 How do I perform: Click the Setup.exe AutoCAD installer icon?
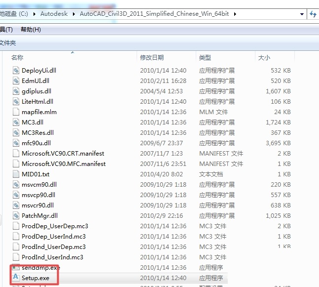click(x=16, y=277)
